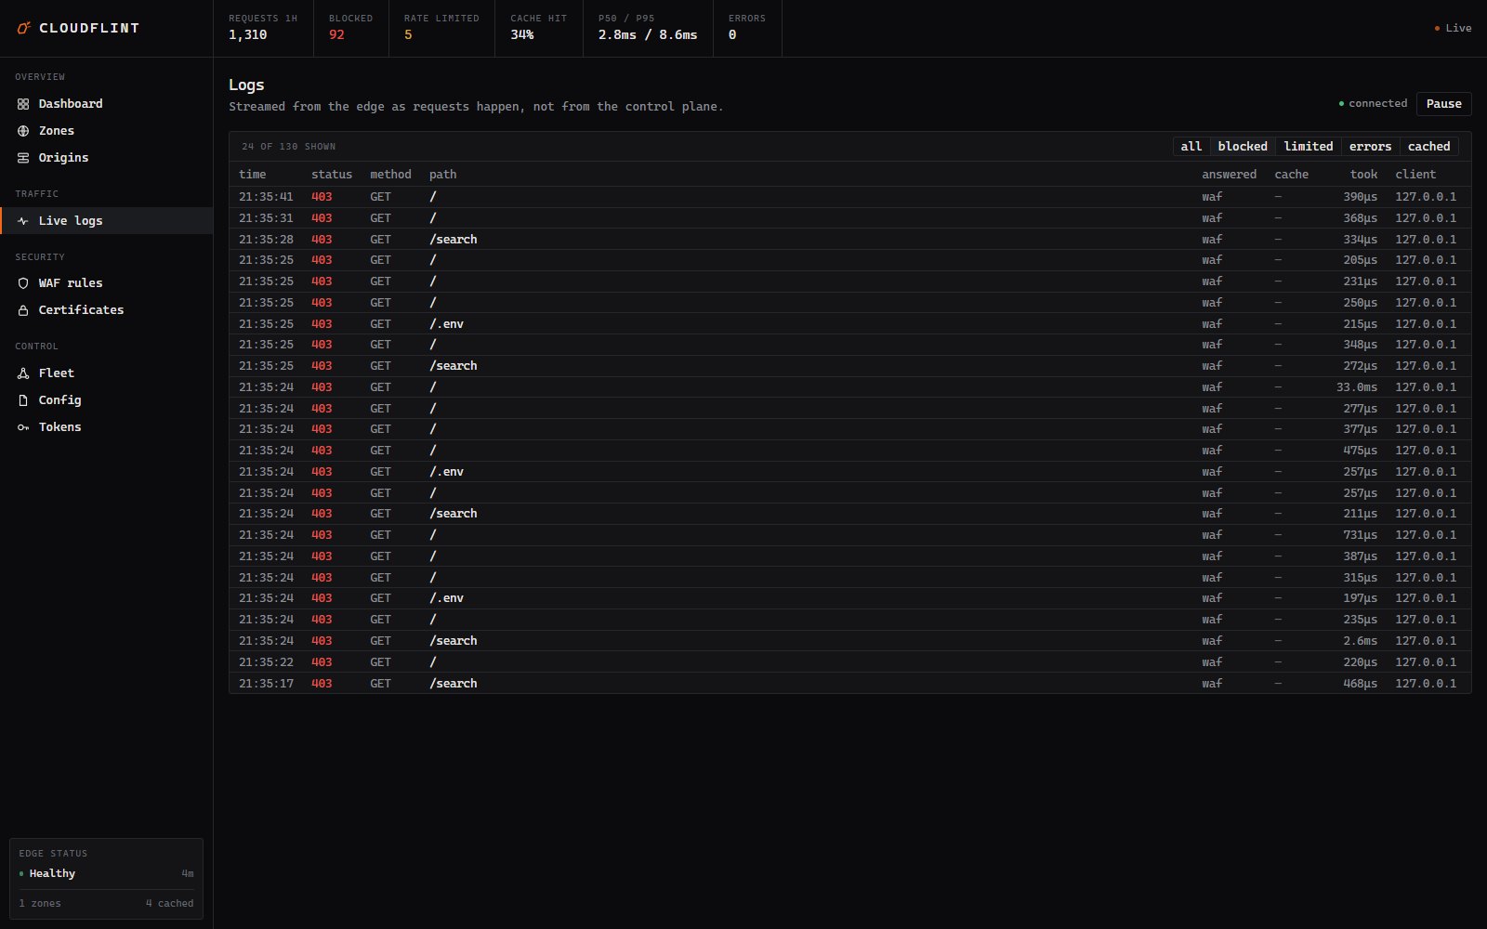Filter logs to cached responses
The height and width of the screenshot is (929, 1487).
[x=1428, y=147]
